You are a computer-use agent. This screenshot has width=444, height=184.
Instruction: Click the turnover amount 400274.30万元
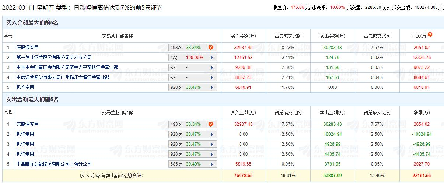click(429, 7)
